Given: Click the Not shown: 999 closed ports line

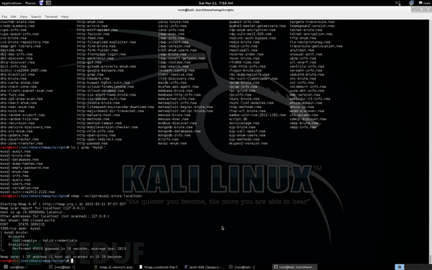Looking at the screenshot, I should 27,220.
